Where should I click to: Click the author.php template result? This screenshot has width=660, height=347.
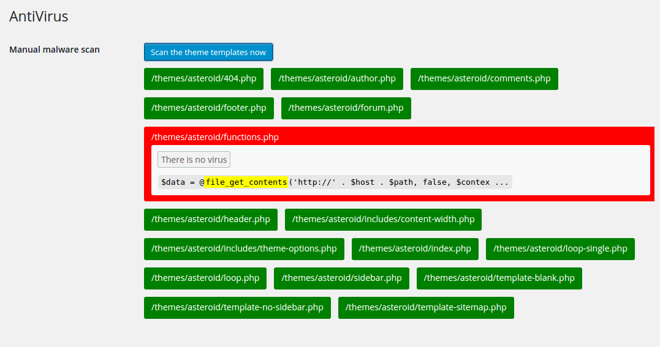pyautogui.click(x=337, y=78)
